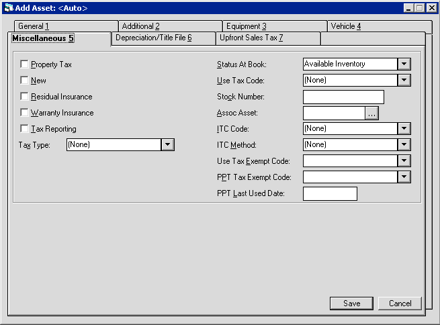Click the Add Asset title bar icon
This screenshot has width=440, height=325.
[9, 8]
